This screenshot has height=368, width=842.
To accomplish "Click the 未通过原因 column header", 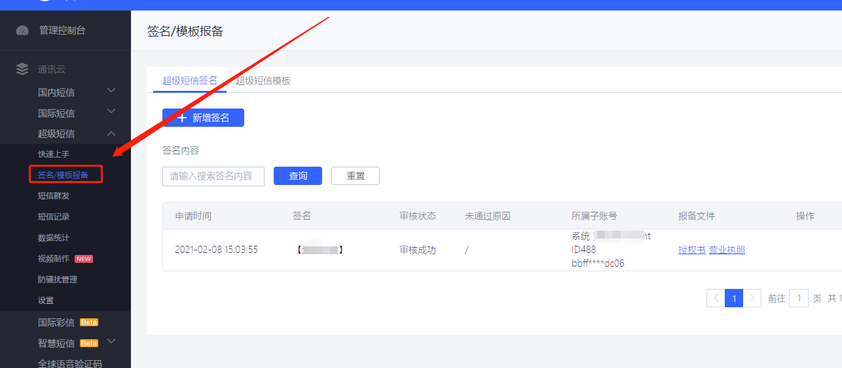I will pyautogui.click(x=488, y=216).
